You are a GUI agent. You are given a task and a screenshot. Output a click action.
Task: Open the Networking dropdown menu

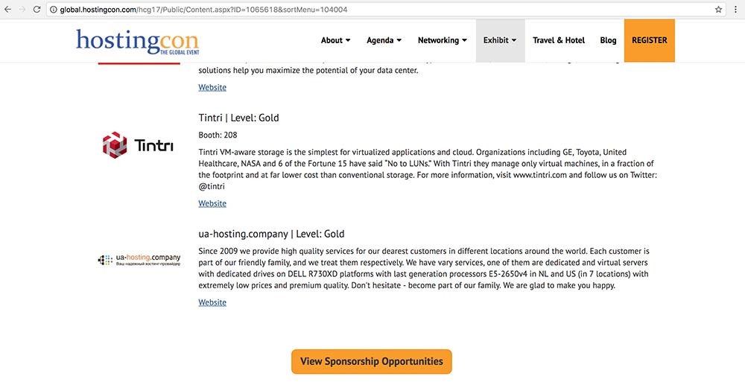442,40
